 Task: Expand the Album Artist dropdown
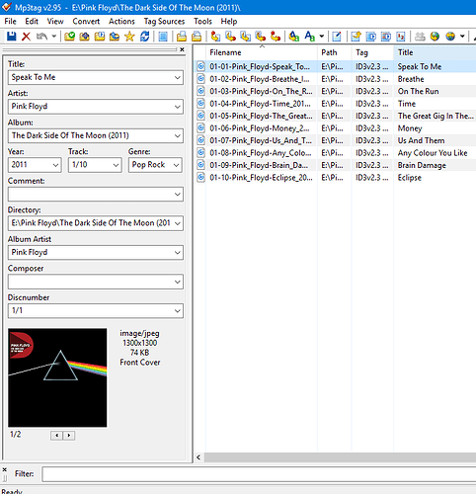click(178, 253)
